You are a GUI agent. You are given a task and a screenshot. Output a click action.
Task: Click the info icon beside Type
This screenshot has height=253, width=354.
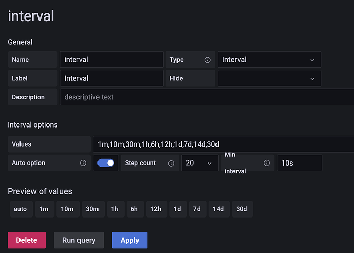(207, 60)
